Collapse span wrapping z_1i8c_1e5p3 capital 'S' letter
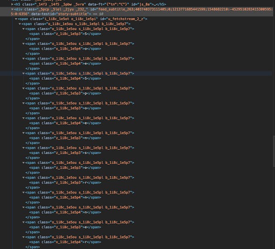Image resolution: width=275 pixels, height=249 pixels. [23, 29]
